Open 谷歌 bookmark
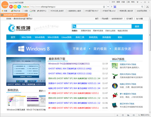The height and width of the screenshot is (117, 151). (x=25, y=11)
